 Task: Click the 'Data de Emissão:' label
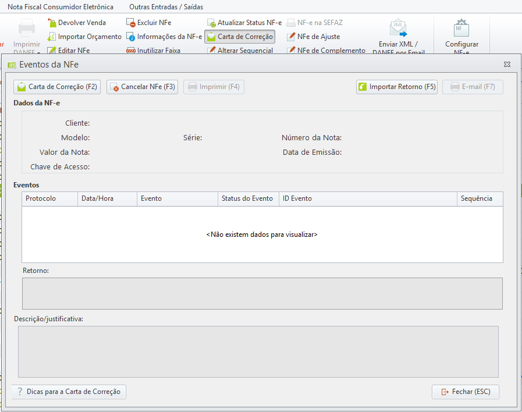(313, 152)
